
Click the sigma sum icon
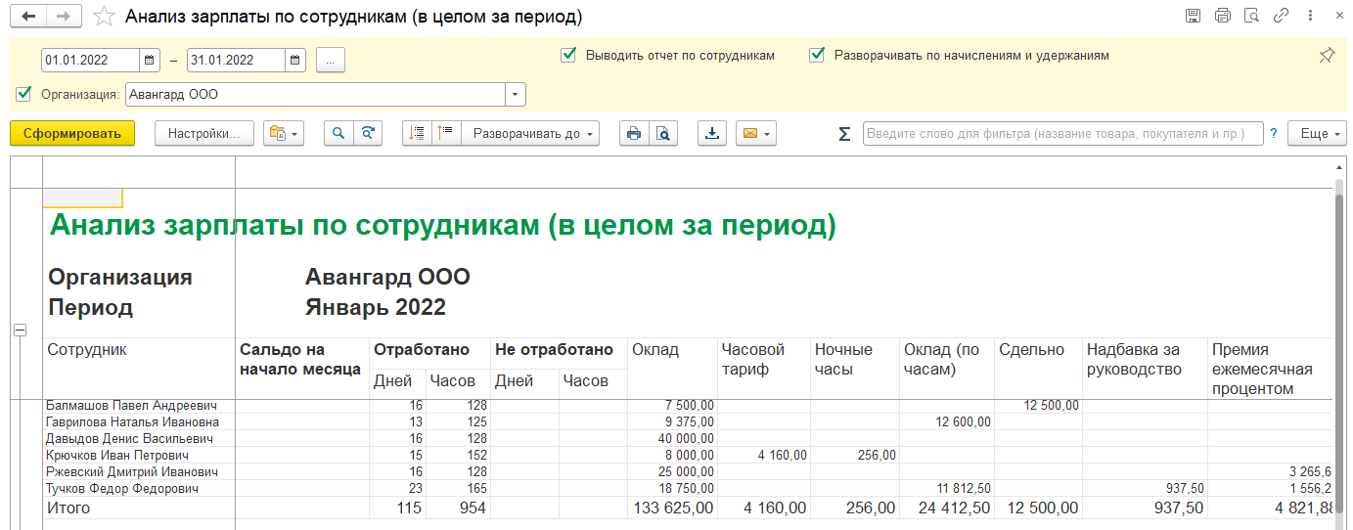[x=844, y=134]
